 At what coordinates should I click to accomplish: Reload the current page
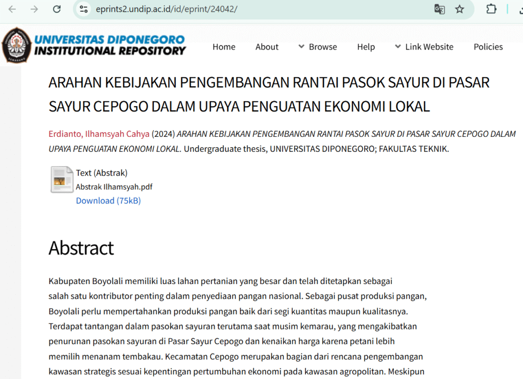pos(57,9)
